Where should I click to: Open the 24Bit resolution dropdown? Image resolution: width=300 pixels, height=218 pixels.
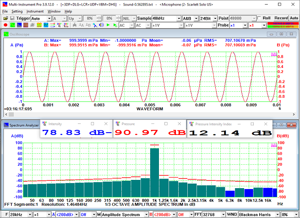pos(215,18)
